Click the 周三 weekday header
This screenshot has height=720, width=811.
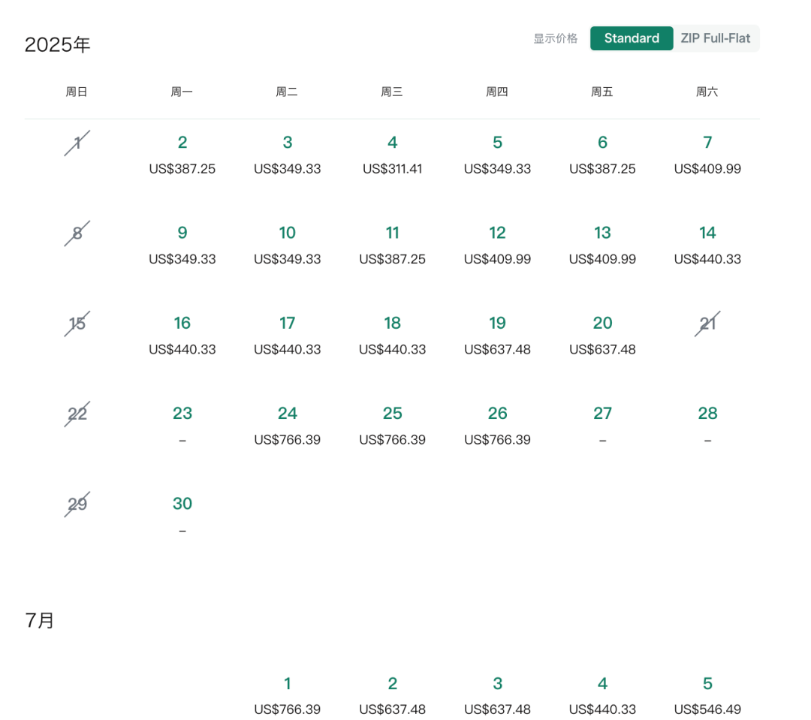[391, 92]
